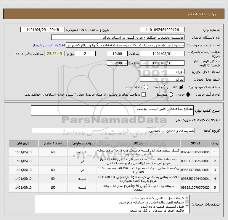Toggle the اسناد خزانه اسلامی payment checkbox
This screenshot has height=220, width=228.
point(144,94)
